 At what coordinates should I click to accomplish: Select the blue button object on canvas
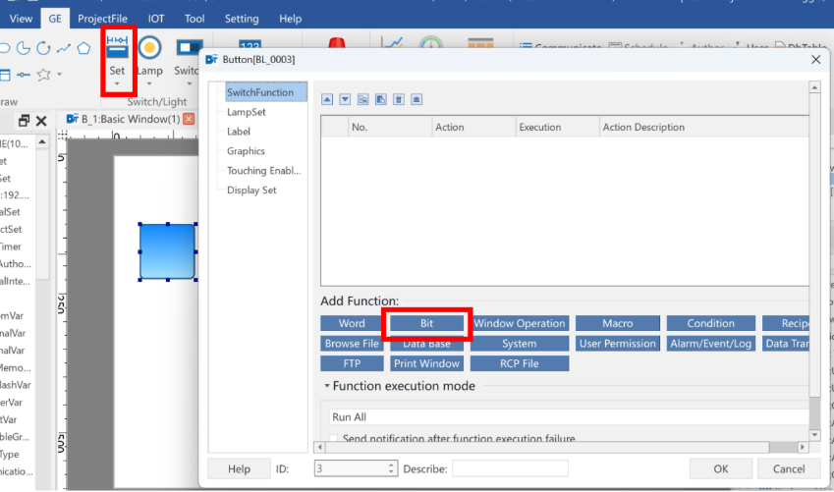168,251
